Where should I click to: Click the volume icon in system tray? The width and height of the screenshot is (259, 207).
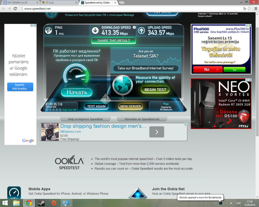(231, 203)
